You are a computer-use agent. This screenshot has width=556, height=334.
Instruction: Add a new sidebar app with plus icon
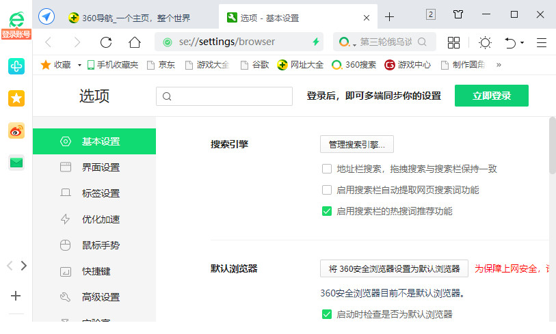coord(16,296)
